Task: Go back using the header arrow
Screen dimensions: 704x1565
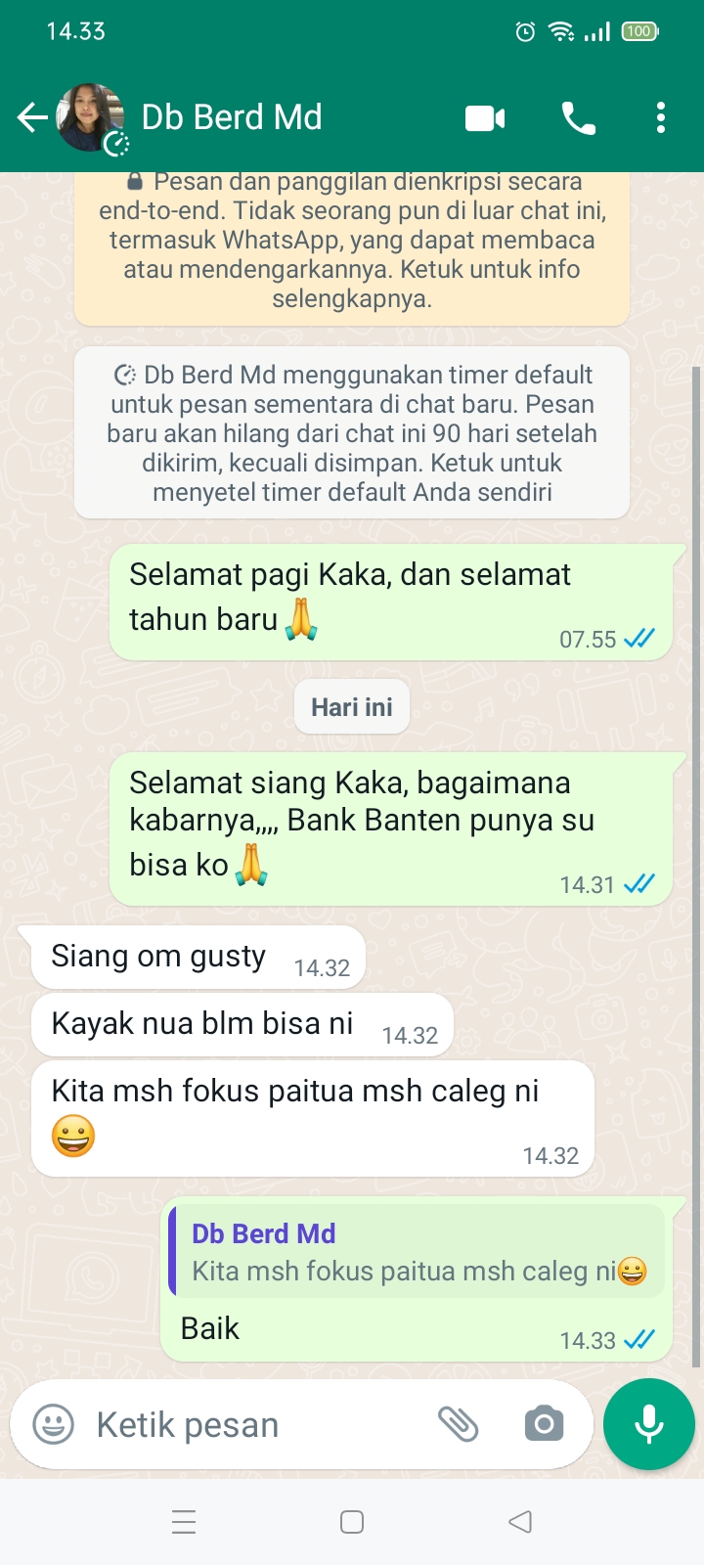Action: [31, 118]
